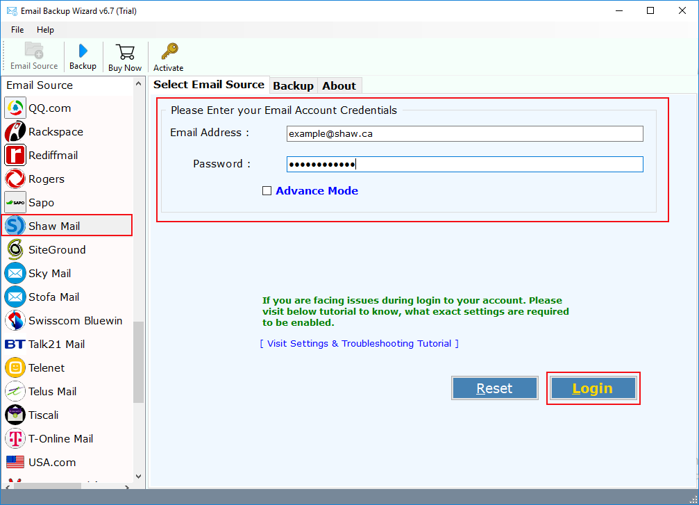
Task: Click the source list vertical scrollbar thumb
Action: tap(138, 362)
